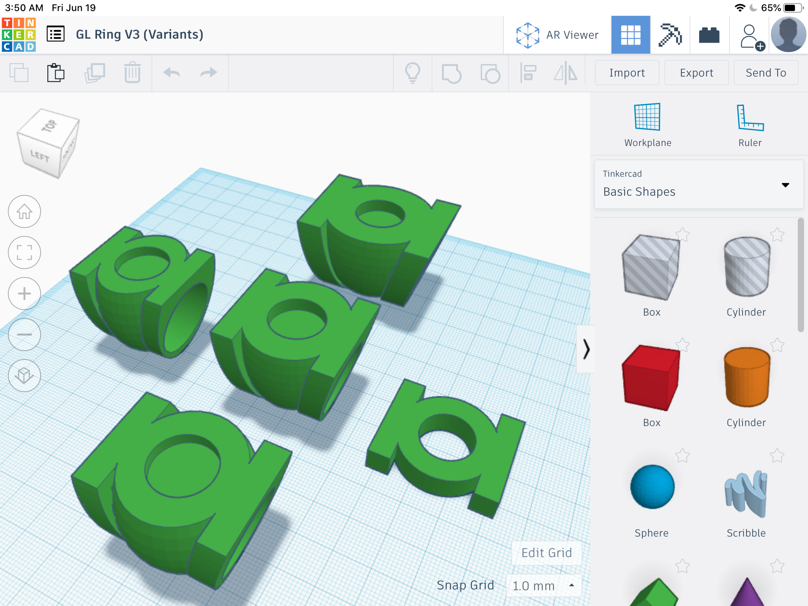The width and height of the screenshot is (808, 606).
Task: Undo the last action
Action: (x=172, y=73)
